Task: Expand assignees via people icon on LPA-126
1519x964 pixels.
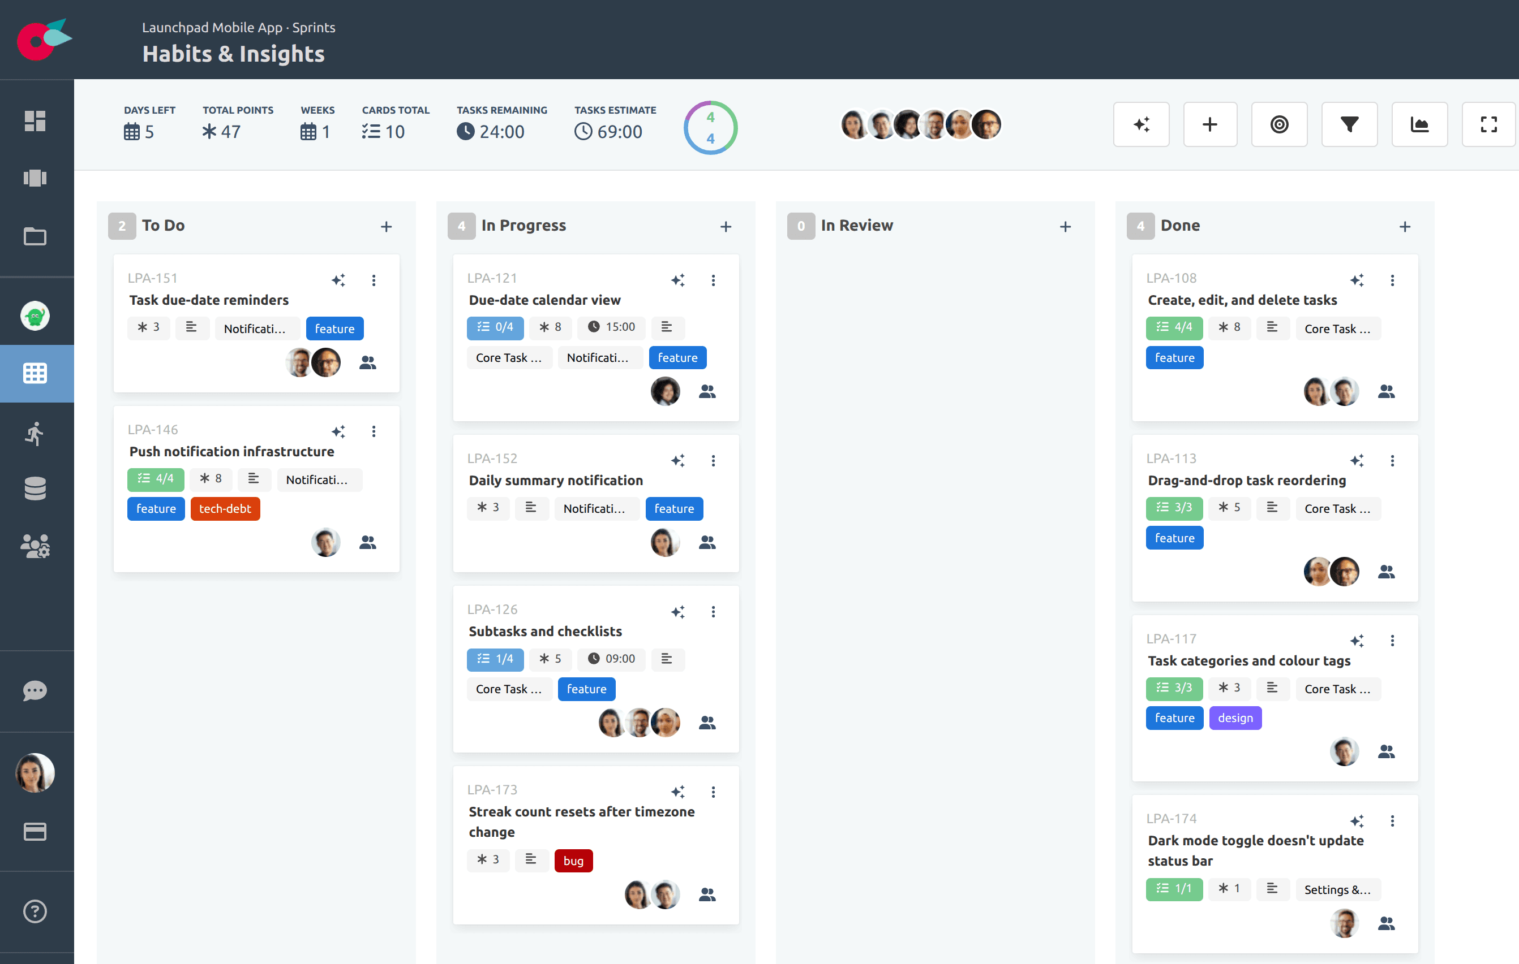Action: [x=707, y=723]
